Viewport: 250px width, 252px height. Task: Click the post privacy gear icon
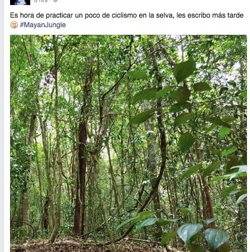[x=55, y=1]
